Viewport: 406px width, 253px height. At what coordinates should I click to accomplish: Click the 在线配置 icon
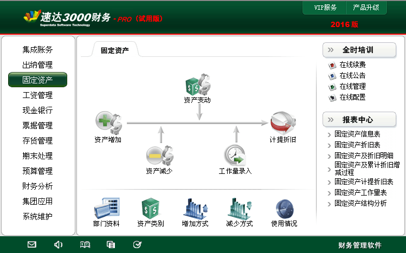pyautogui.click(x=332, y=98)
